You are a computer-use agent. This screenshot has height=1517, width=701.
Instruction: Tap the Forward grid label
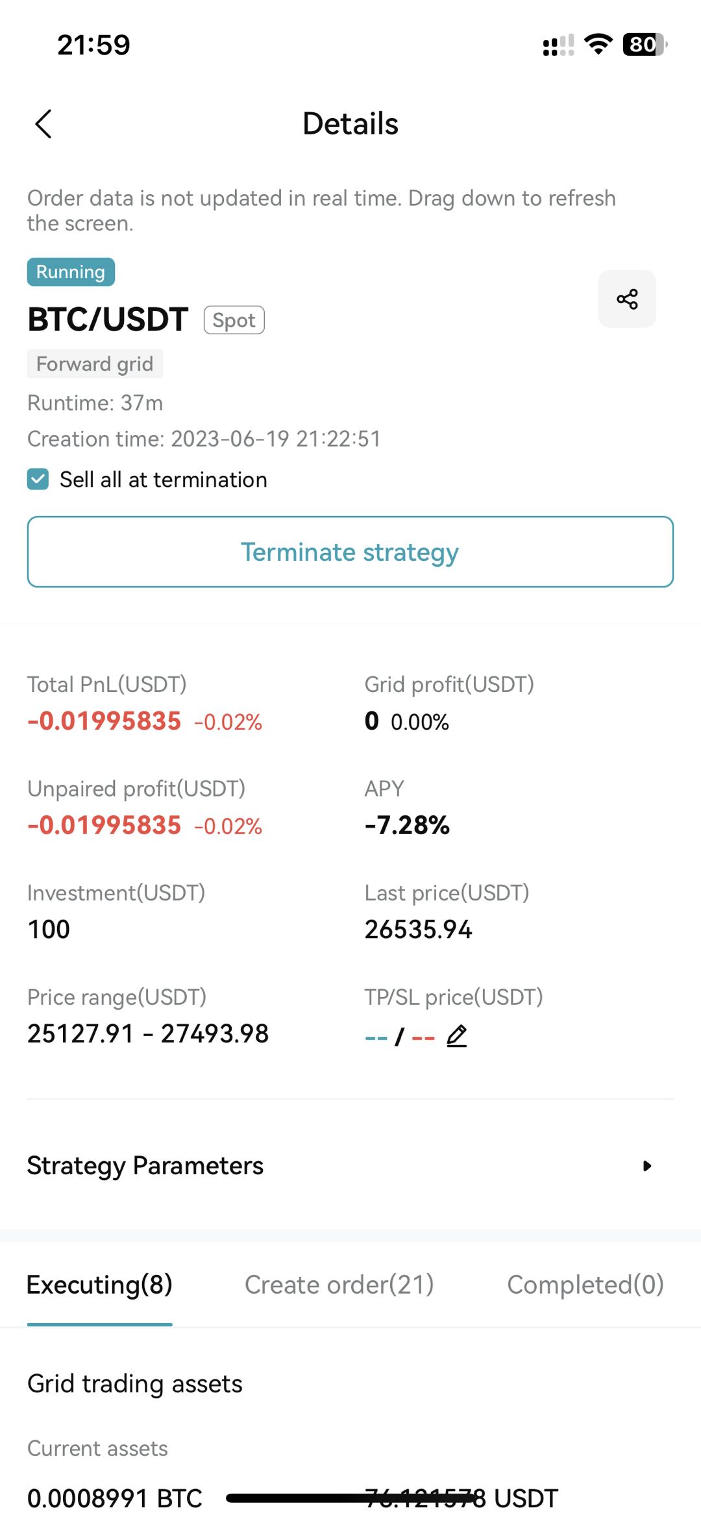click(95, 364)
